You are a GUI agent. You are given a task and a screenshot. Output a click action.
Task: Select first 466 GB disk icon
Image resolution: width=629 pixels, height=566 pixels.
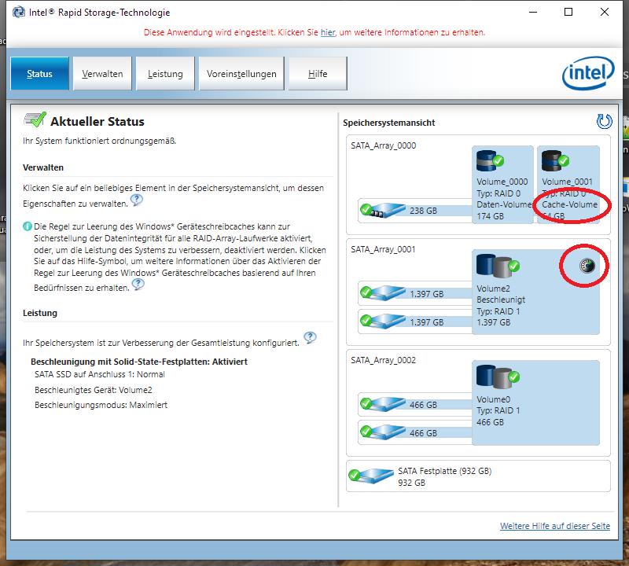383,403
